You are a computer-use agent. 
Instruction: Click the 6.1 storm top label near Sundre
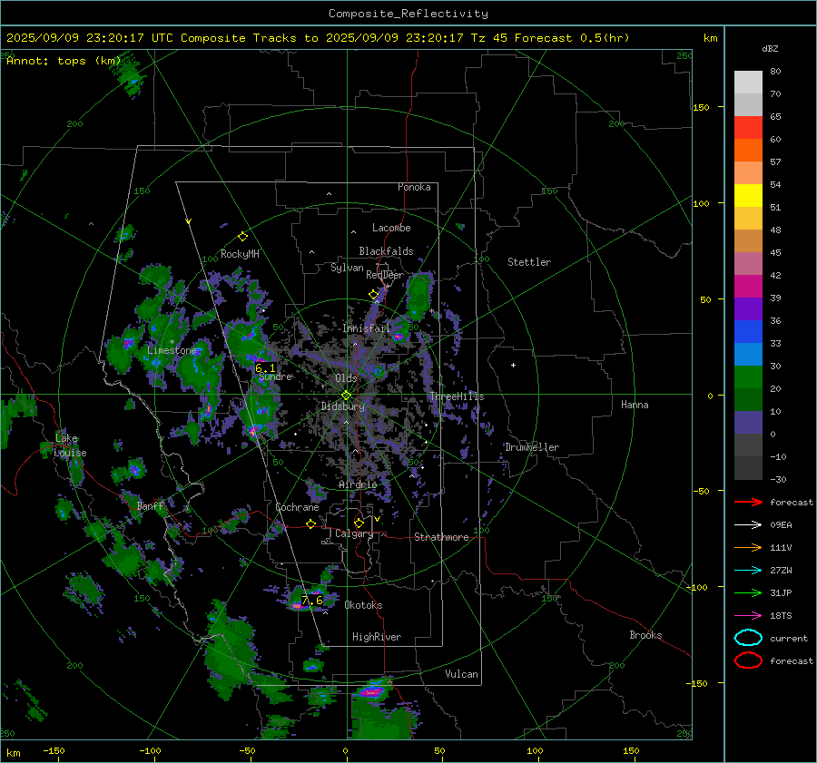pyautogui.click(x=265, y=368)
